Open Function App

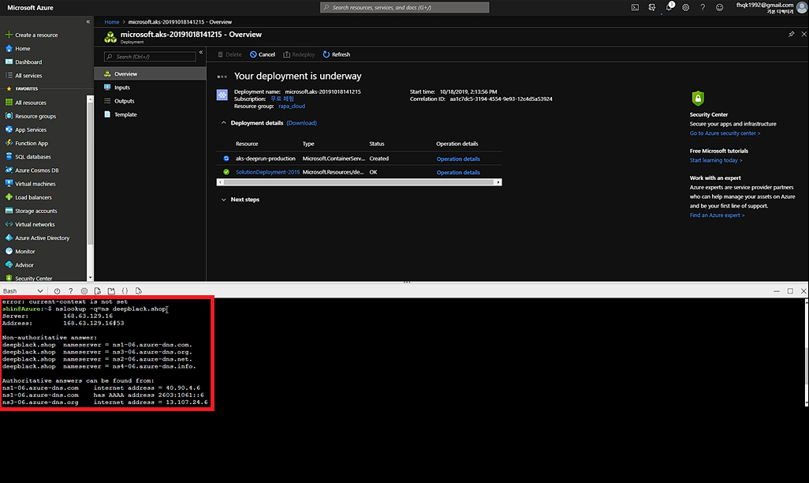[x=26, y=143]
